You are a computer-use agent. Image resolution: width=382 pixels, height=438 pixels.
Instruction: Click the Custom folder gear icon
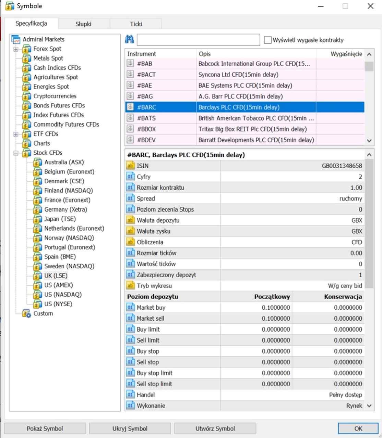[x=26, y=313]
